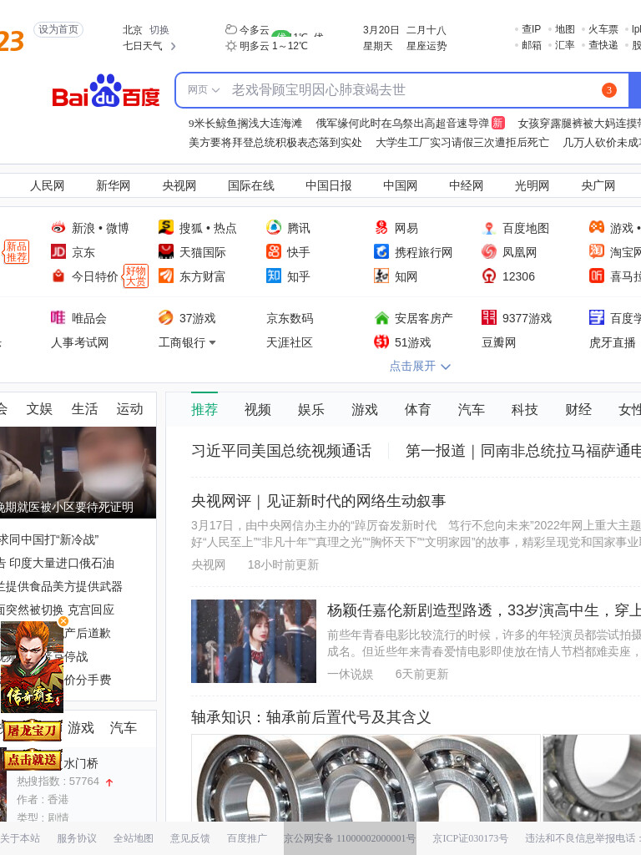This screenshot has width=641, height=855.
Task: Open the 人事考试网 link
Action: 79,342
